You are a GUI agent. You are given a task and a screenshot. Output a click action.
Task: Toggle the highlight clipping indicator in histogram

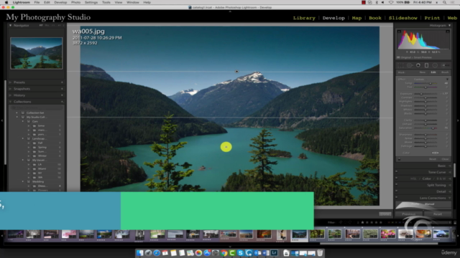(x=448, y=32)
